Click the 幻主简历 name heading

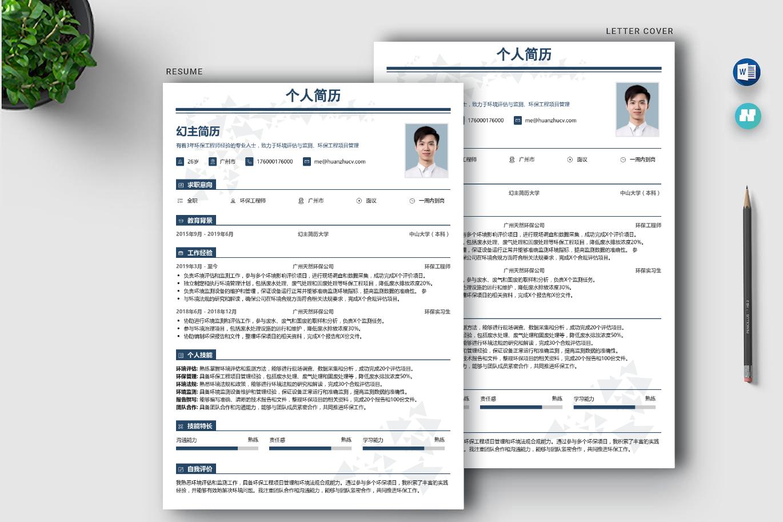198,132
